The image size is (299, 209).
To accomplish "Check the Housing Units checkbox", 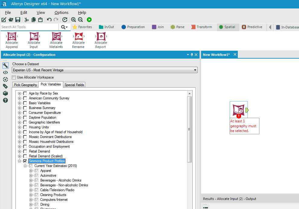I will pos(25,127).
